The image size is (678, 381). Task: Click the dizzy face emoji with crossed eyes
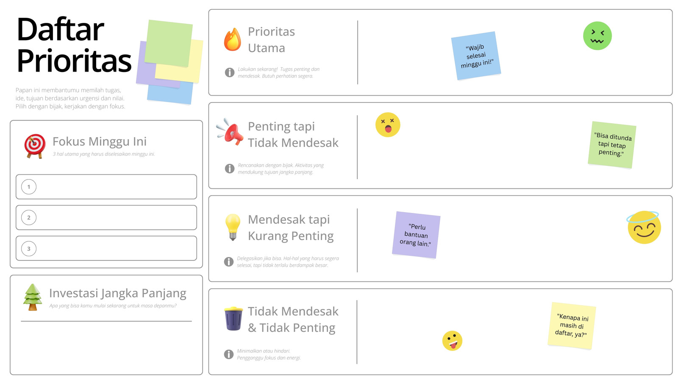[388, 125]
